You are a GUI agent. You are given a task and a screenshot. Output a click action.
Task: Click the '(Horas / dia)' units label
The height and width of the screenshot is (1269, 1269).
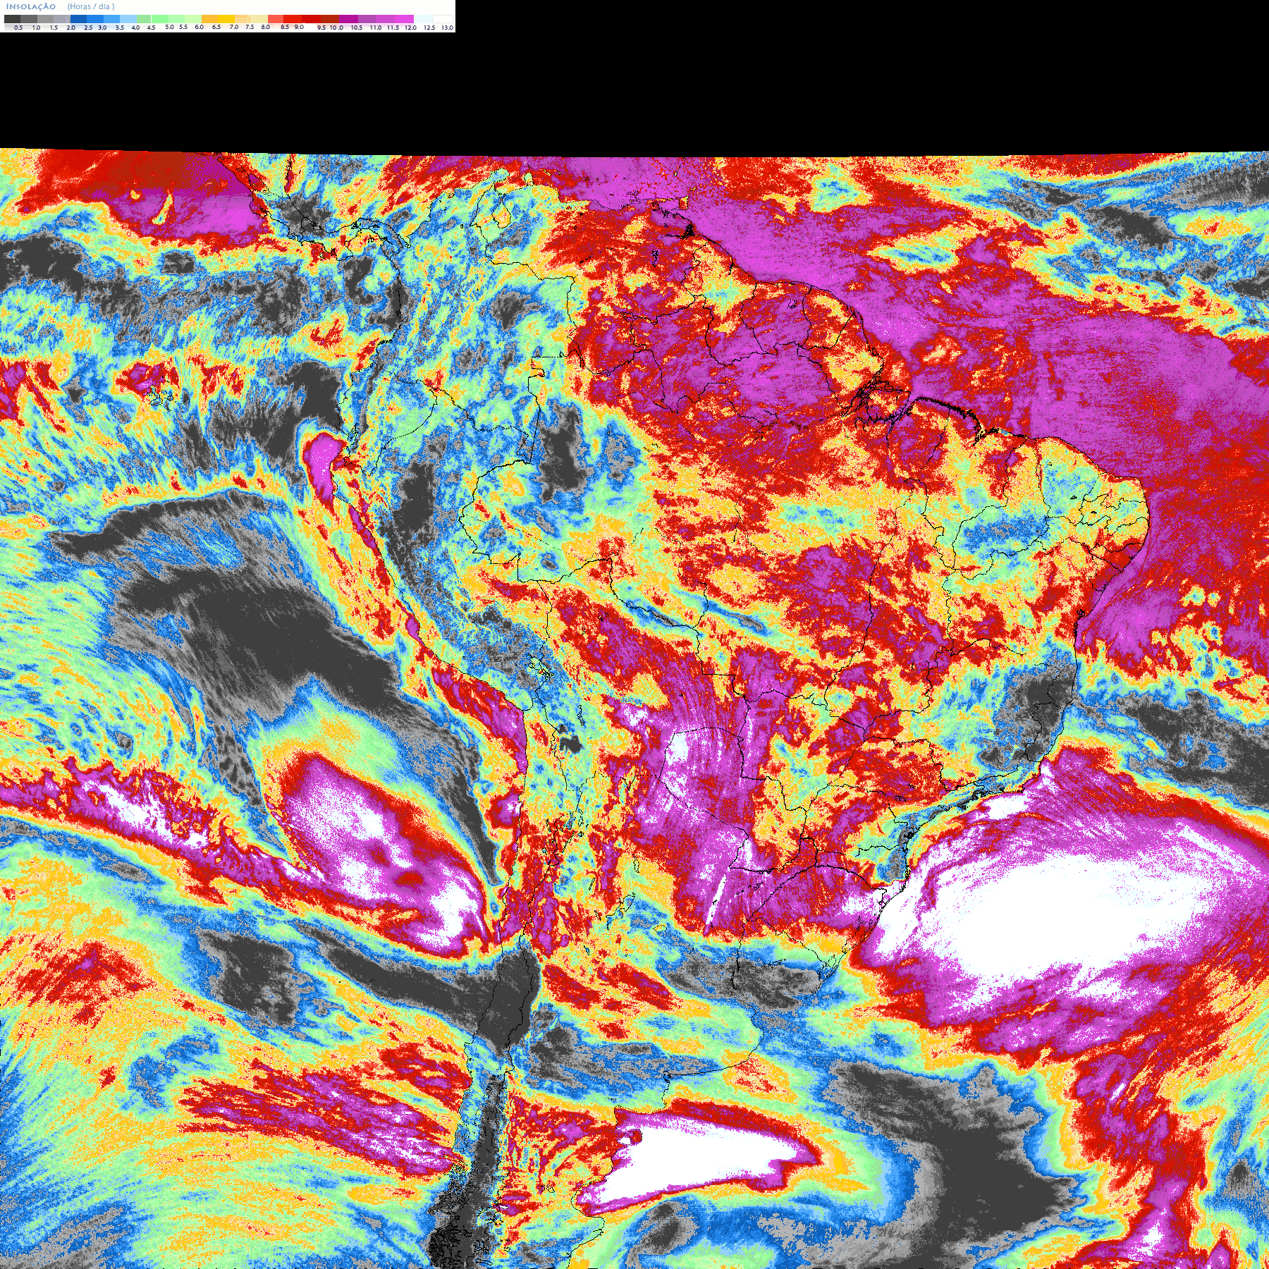coord(91,6)
